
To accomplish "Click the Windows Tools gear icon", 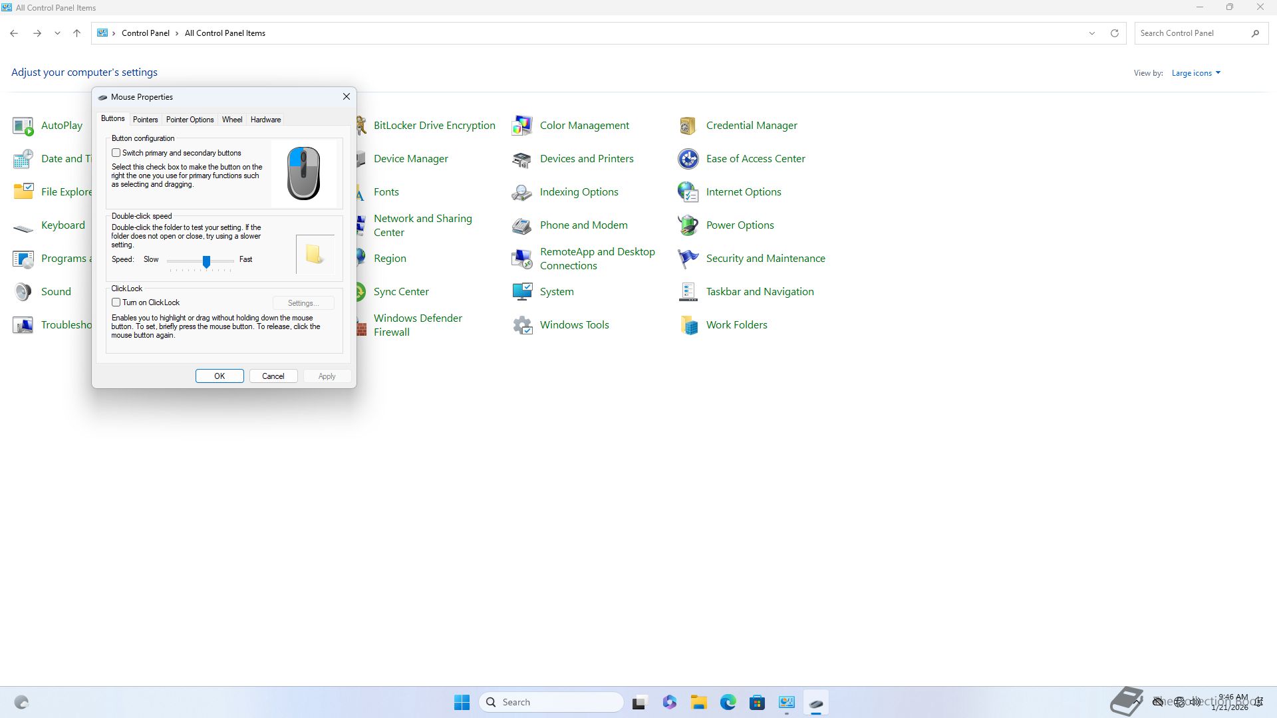I will pyautogui.click(x=522, y=325).
